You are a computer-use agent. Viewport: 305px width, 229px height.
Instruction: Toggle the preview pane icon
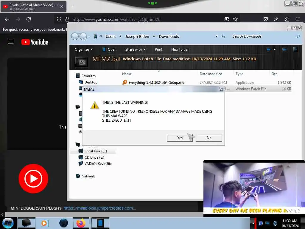tap(284, 49)
